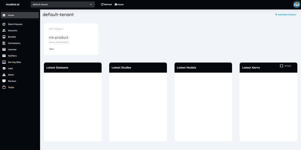Click Open button on iris-product card
The width and height of the screenshot is (301, 150).
click(x=52, y=49)
